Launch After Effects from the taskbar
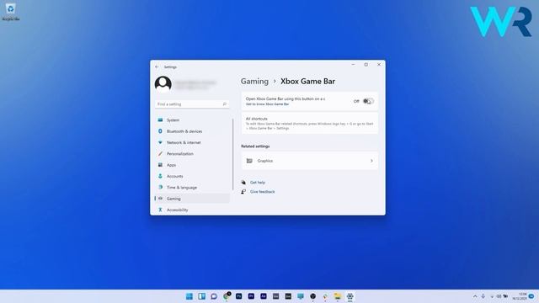The image size is (539, 303). 264,296
